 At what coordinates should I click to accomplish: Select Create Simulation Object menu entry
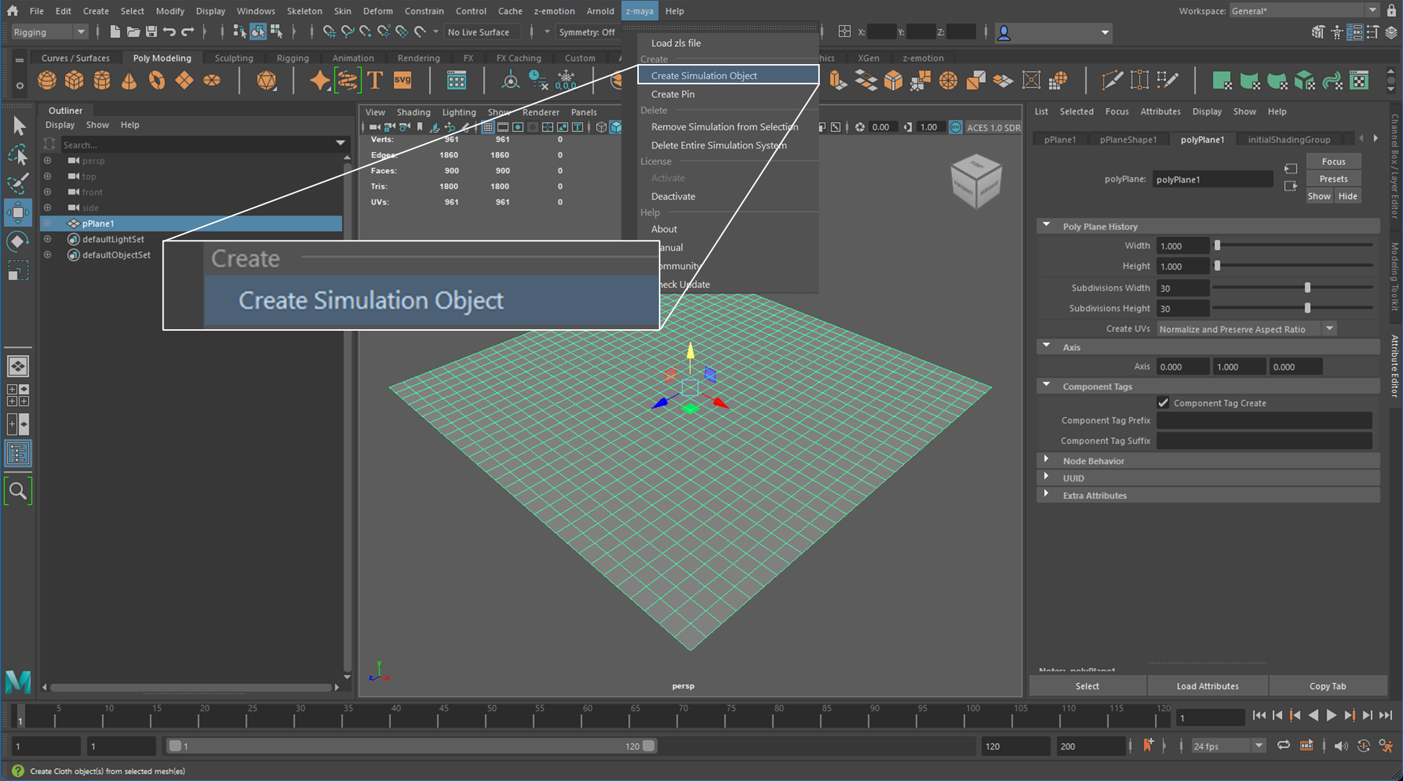tap(728, 75)
